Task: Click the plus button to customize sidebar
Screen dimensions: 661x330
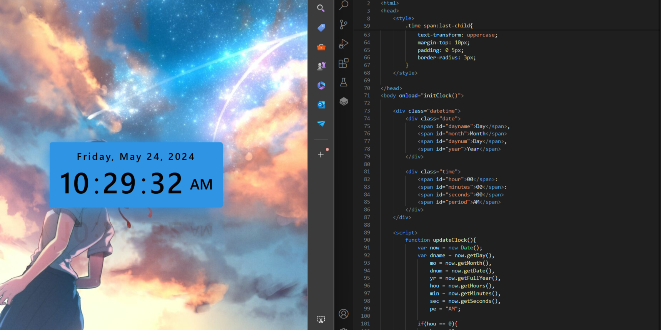Action: [320, 154]
